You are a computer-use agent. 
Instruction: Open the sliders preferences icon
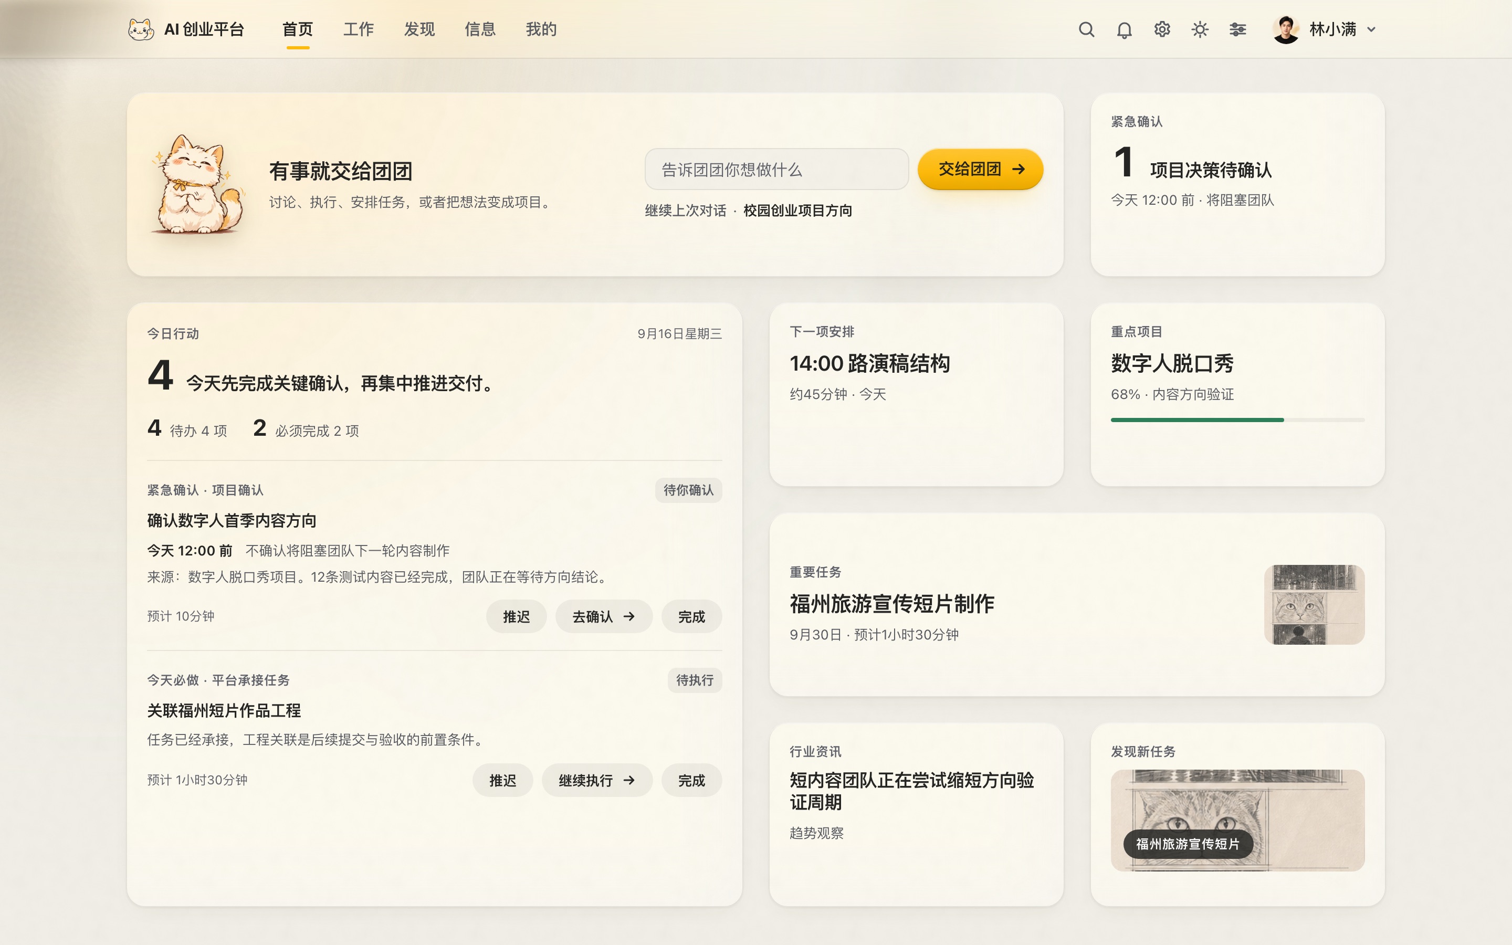click(1238, 29)
